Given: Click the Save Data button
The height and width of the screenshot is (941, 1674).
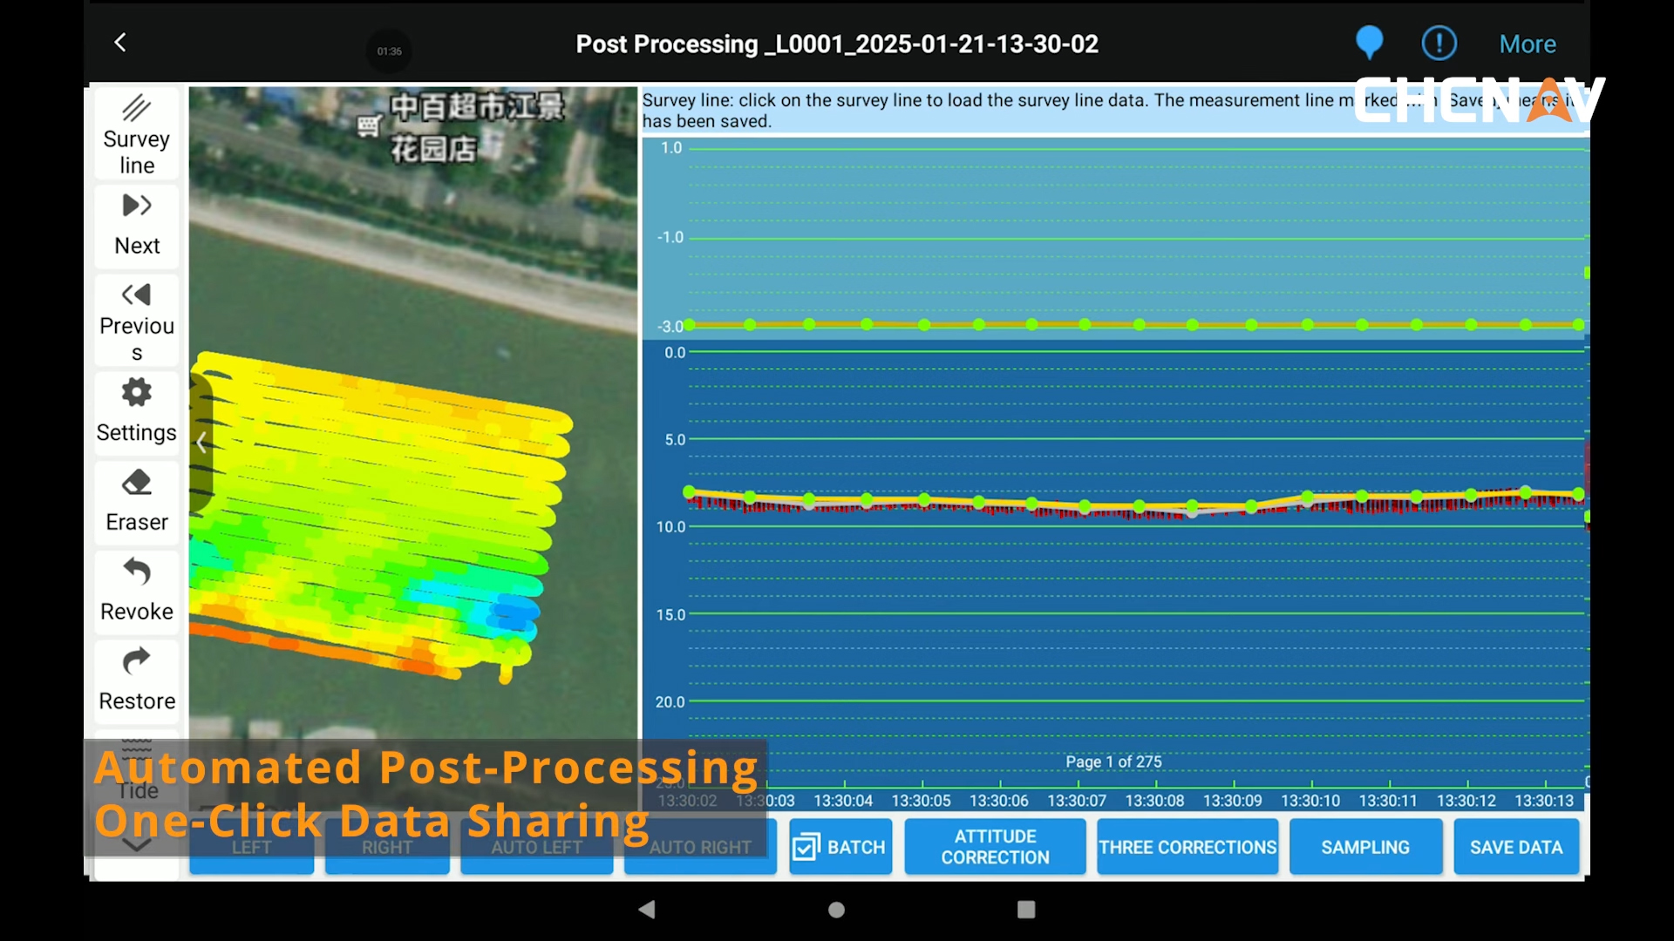Looking at the screenshot, I should [1515, 847].
